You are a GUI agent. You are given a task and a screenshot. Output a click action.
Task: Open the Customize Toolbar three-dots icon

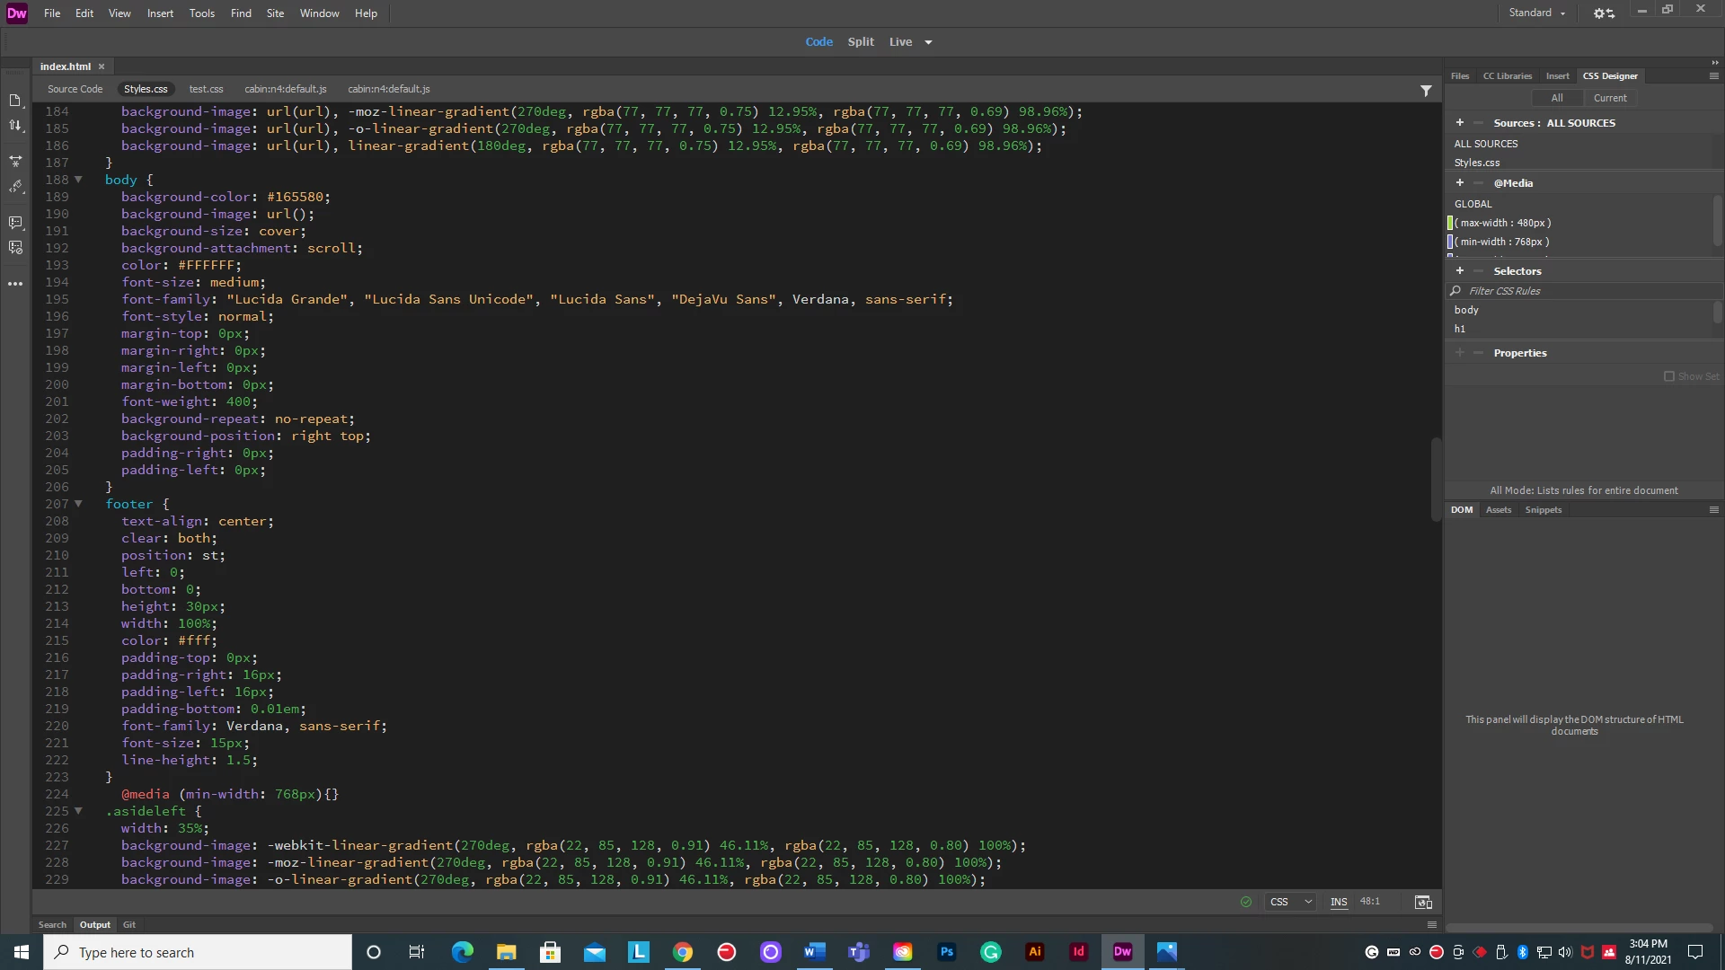[15, 284]
